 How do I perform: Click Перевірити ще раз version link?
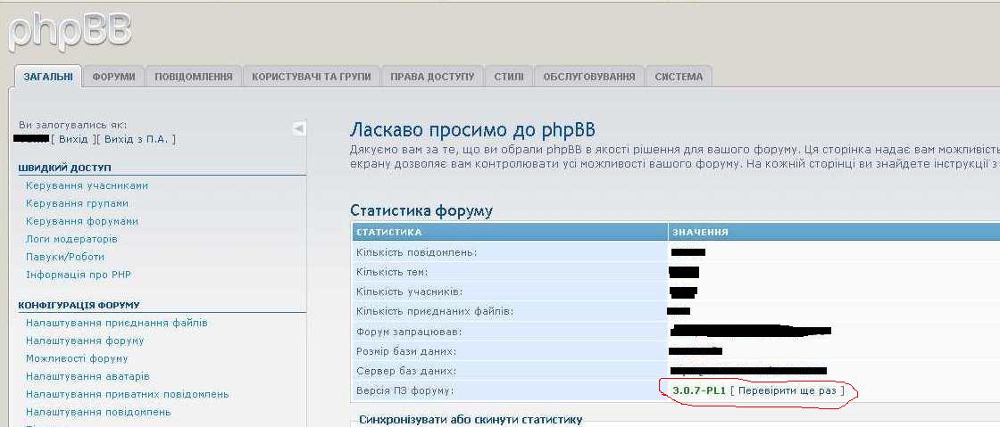(787, 390)
